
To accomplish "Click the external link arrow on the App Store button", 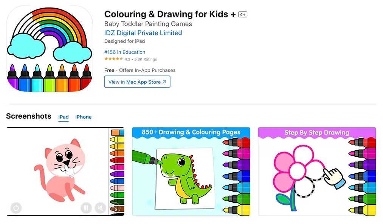I will (x=164, y=82).
